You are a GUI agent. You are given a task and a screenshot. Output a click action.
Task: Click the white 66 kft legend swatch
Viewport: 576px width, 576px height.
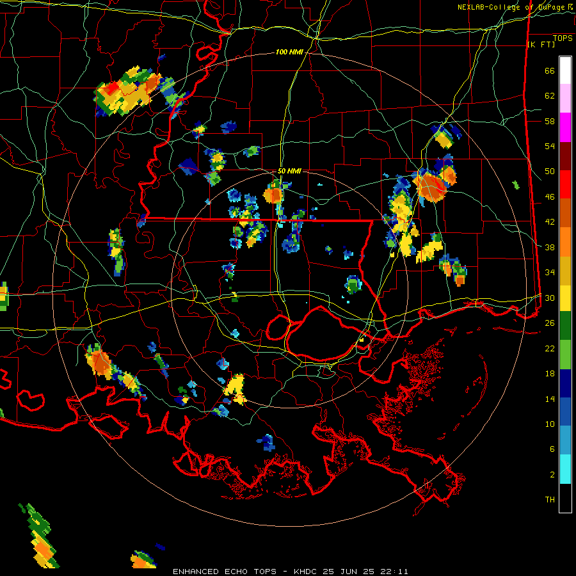tap(565, 70)
